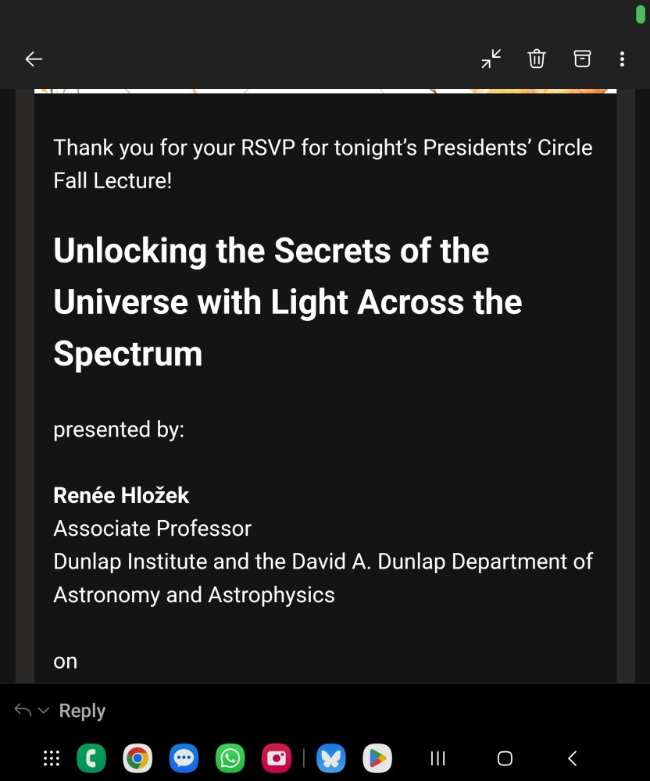Expand reply options with the chevron
650x781 pixels.
(x=44, y=710)
